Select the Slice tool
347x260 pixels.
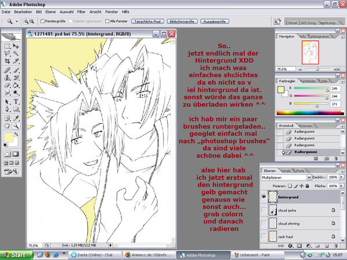pyautogui.click(x=16, y=61)
